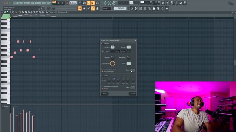Open the playlist view icon
The width and height of the screenshot is (236, 132).
132,8
